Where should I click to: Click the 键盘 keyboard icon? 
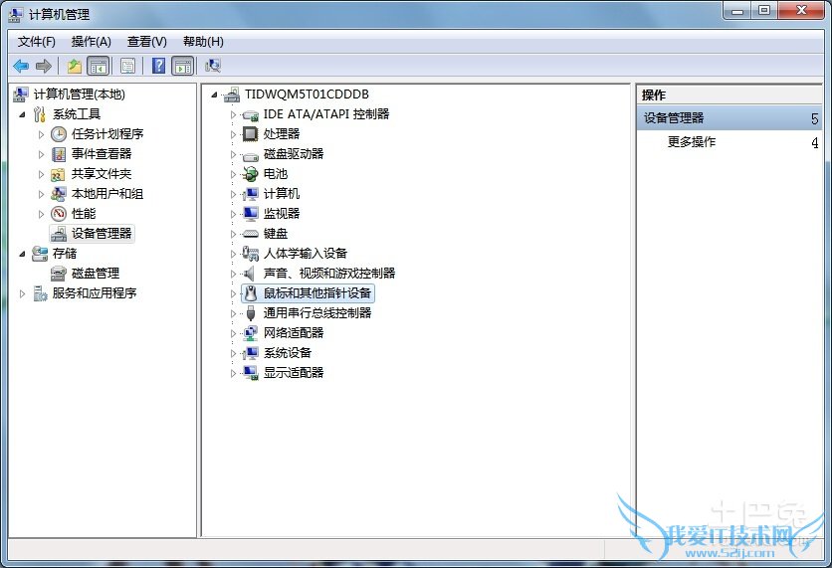tap(250, 234)
